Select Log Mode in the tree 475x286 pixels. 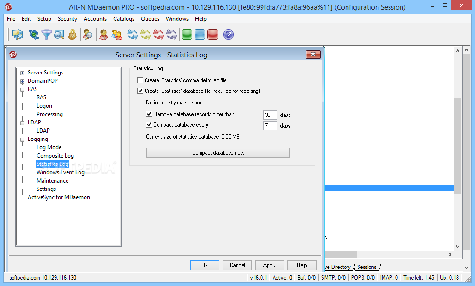click(x=49, y=147)
